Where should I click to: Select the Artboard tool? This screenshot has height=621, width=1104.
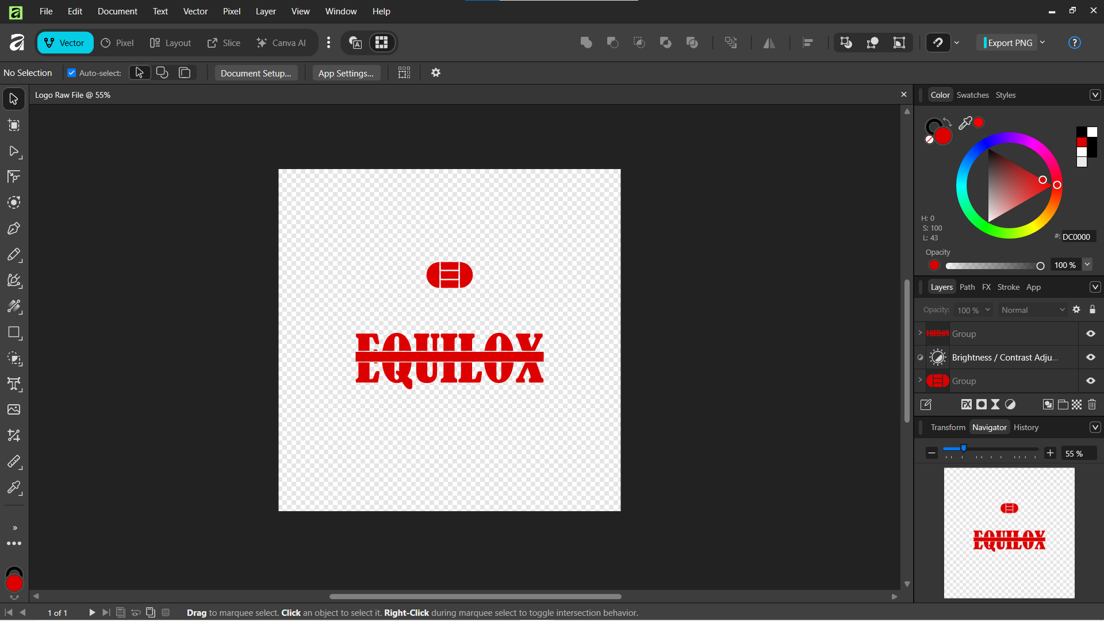[x=14, y=125]
